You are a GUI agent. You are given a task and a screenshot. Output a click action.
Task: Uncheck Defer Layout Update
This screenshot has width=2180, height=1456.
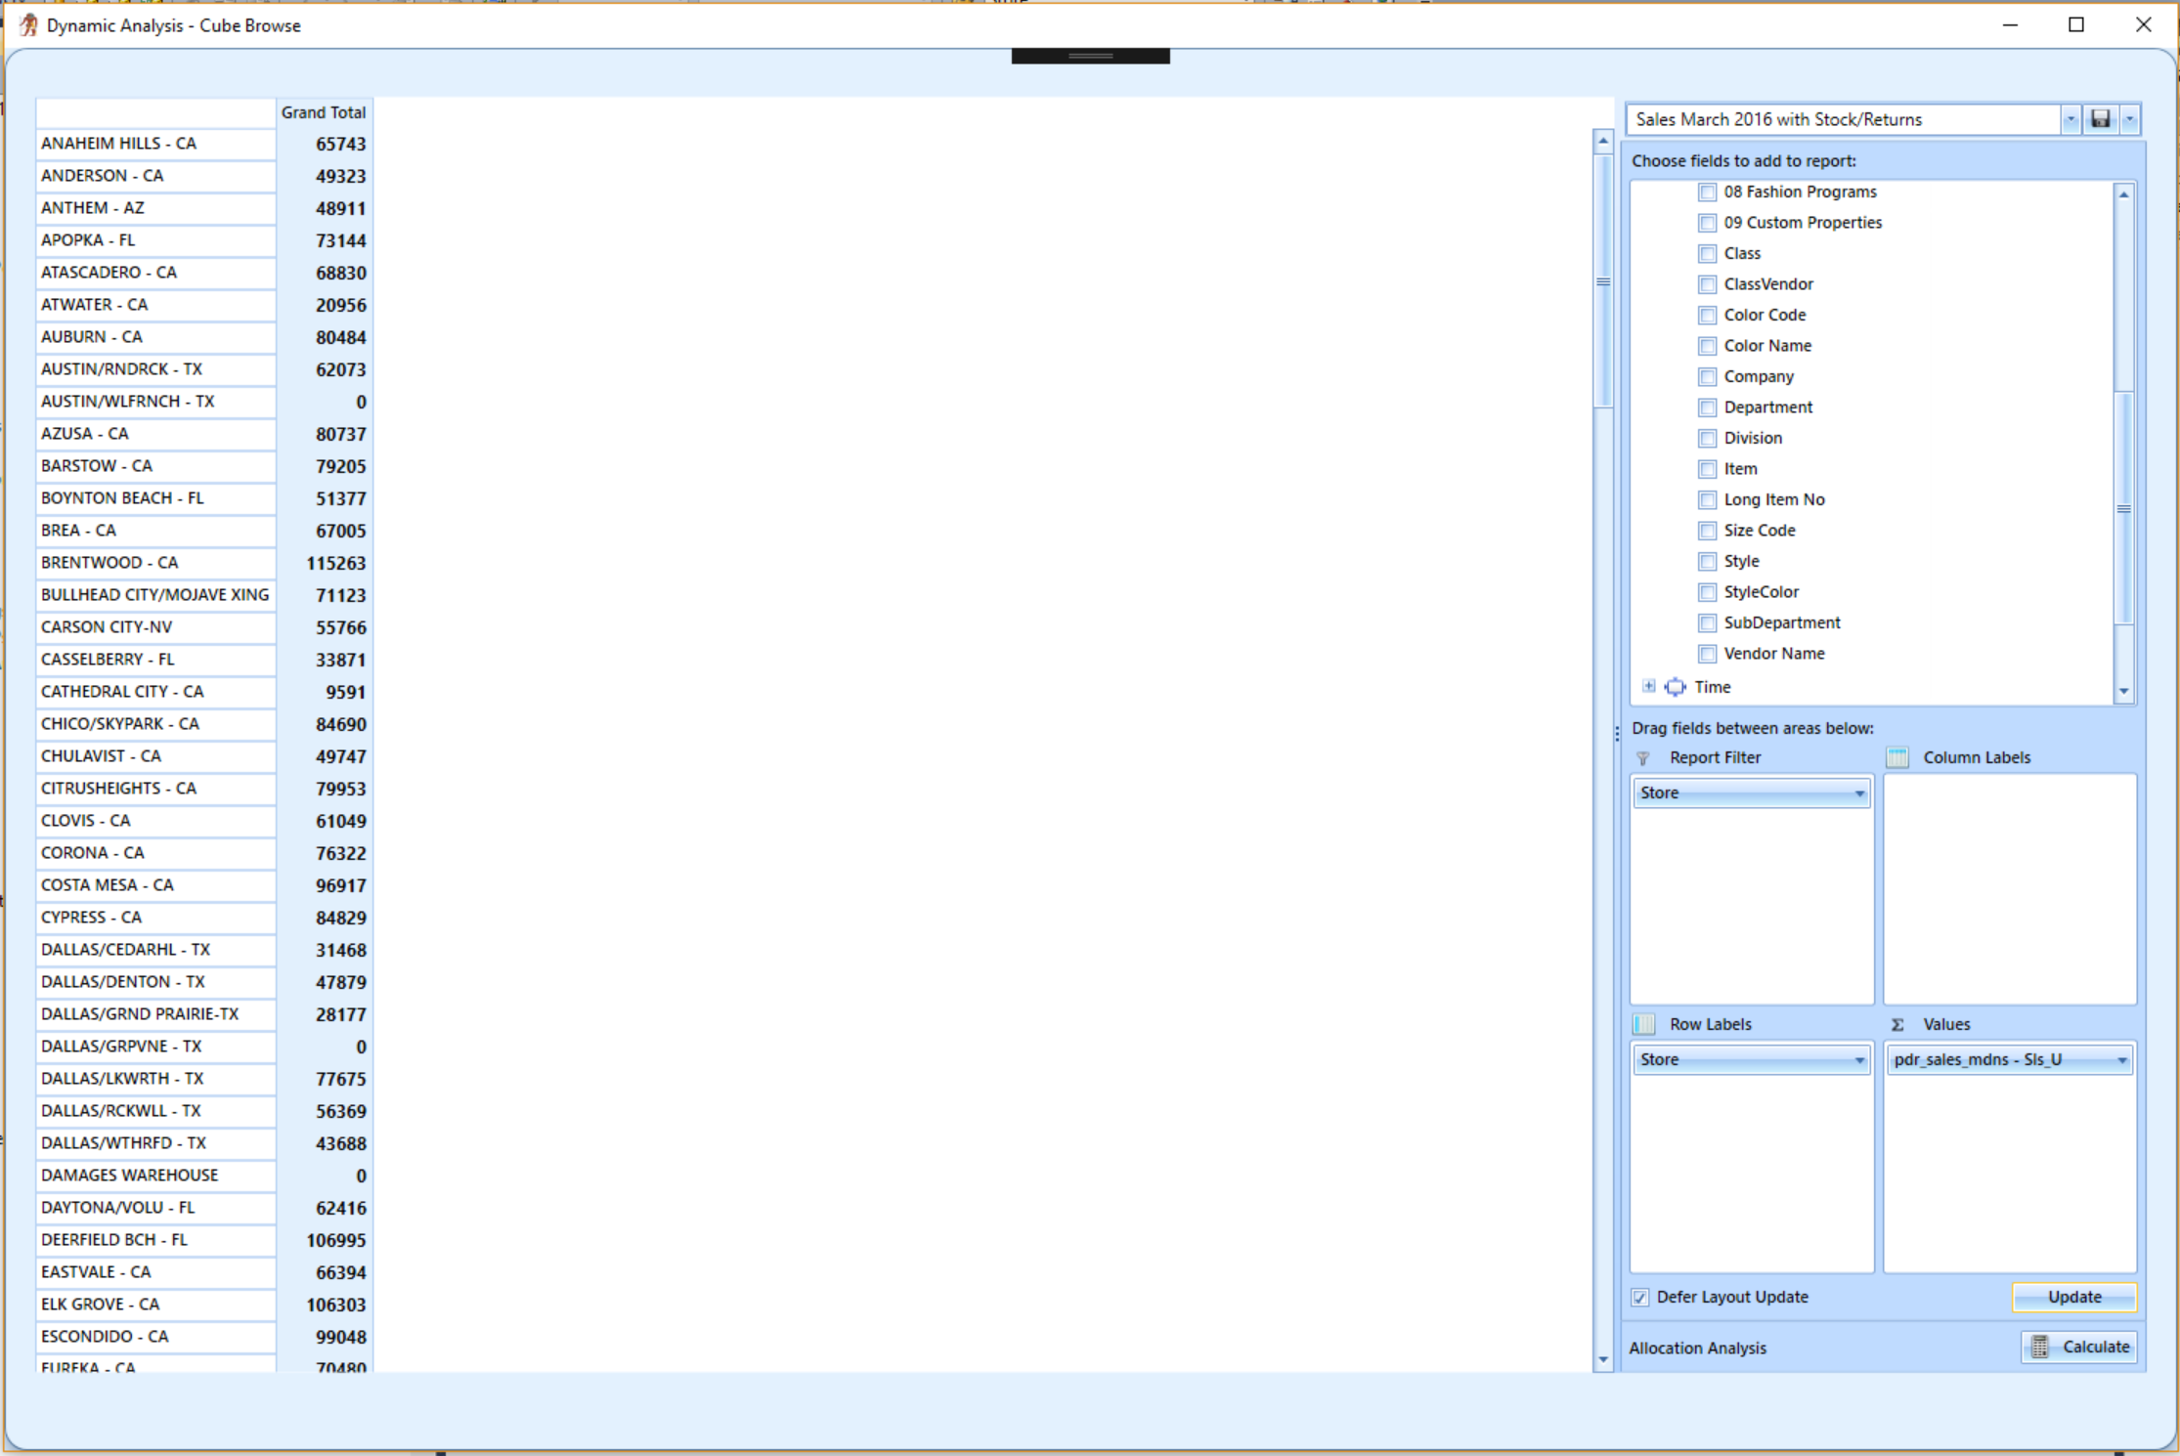point(1640,1298)
